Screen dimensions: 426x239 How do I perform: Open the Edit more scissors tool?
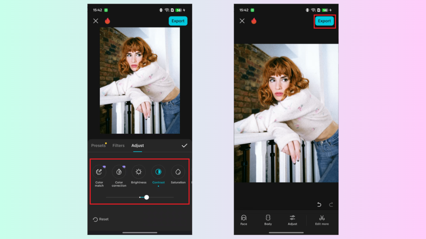point(321,220)
